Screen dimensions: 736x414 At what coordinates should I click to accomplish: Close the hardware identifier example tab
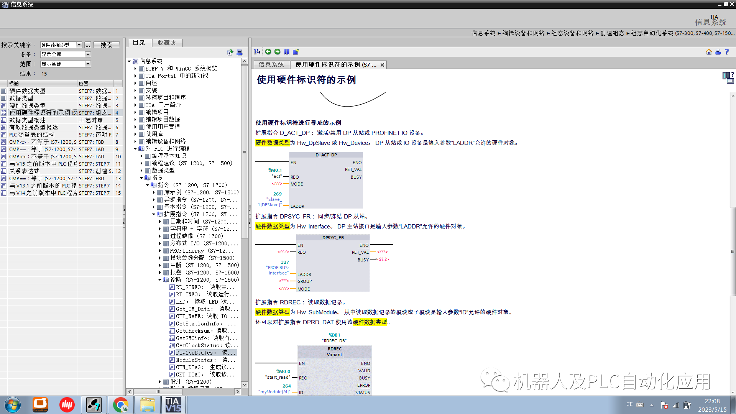tap(382, 65)
